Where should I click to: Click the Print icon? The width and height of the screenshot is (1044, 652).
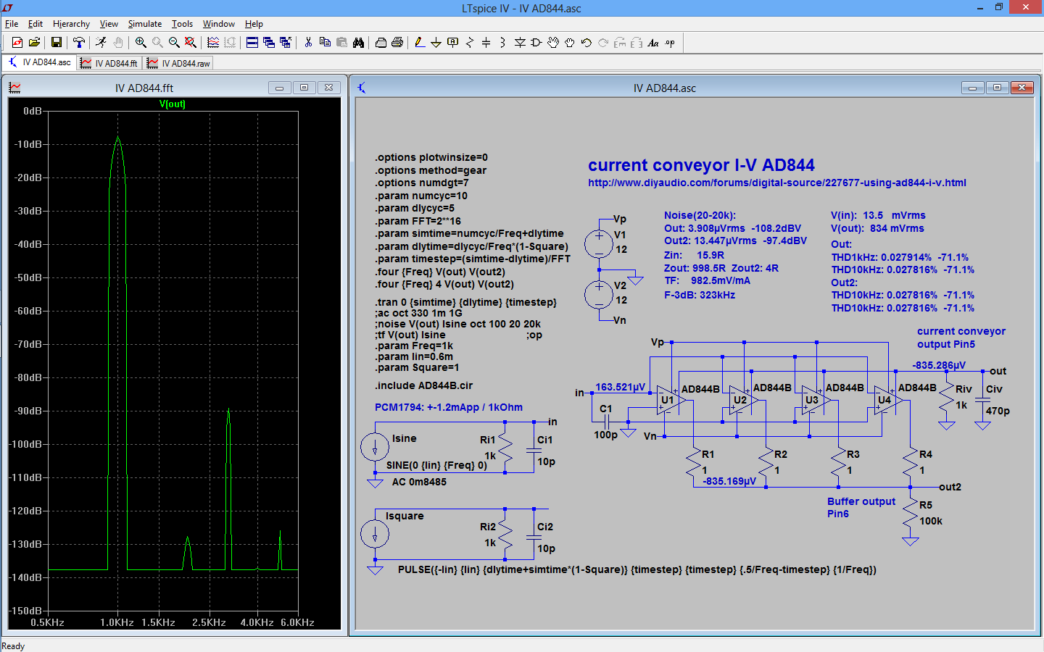click(397, 43)
